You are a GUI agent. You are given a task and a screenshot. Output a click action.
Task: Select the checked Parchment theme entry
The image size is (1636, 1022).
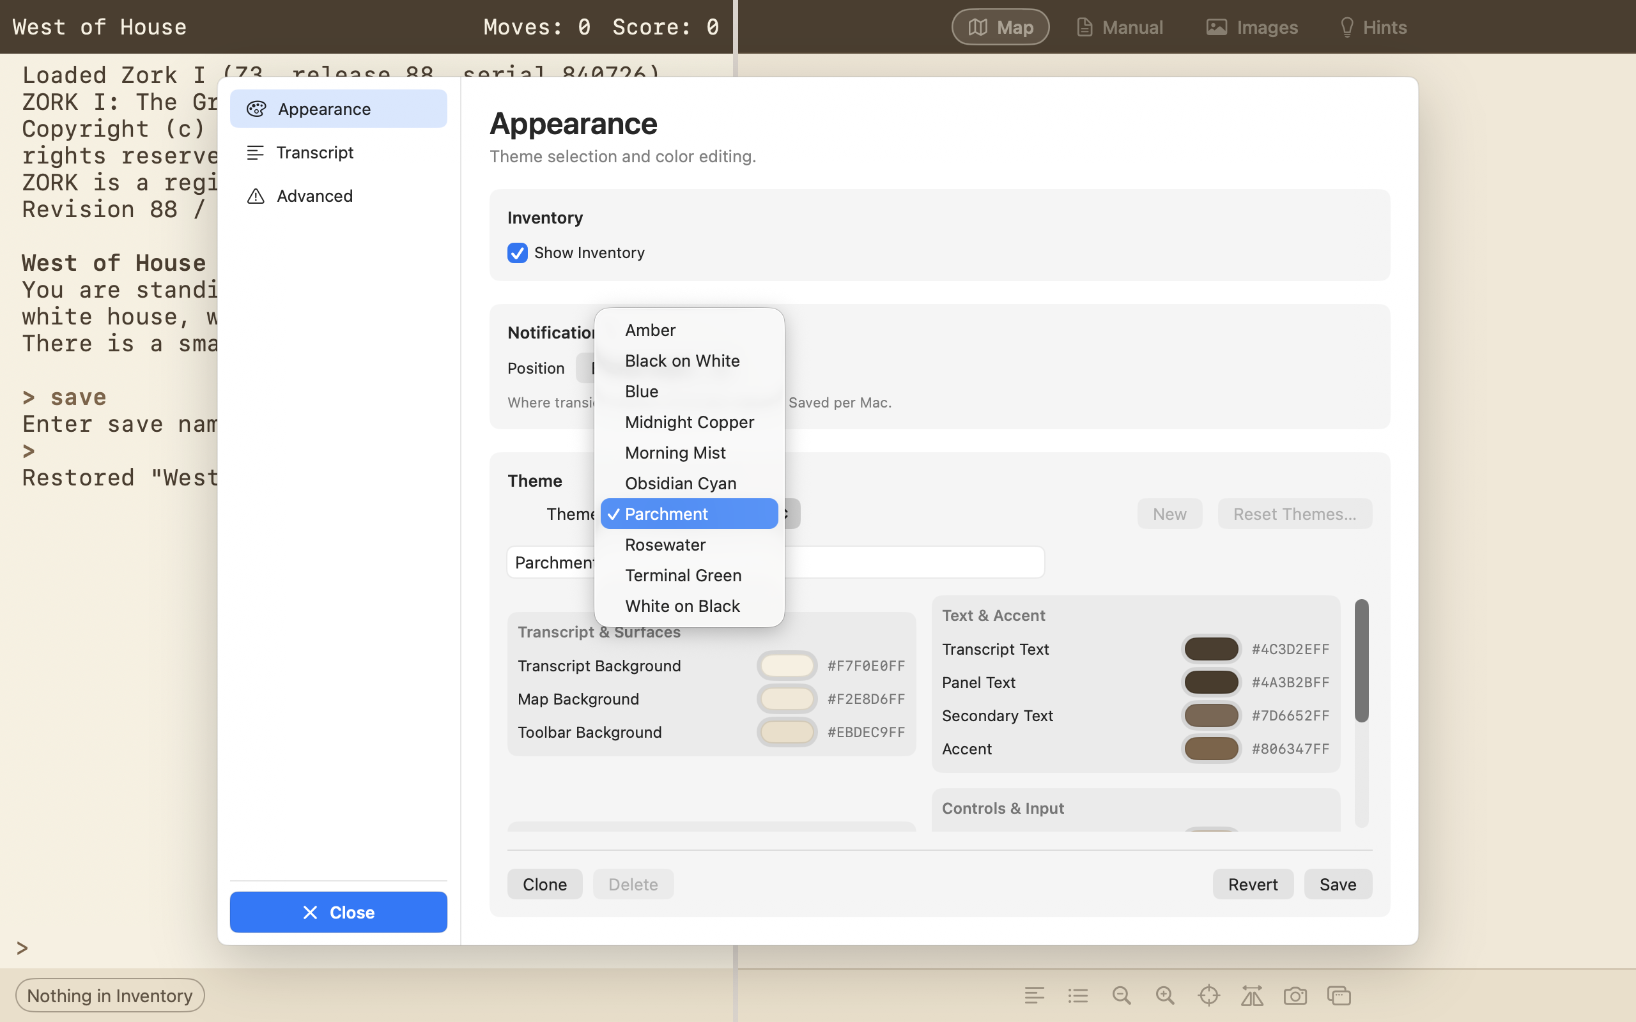click(689, 514)
